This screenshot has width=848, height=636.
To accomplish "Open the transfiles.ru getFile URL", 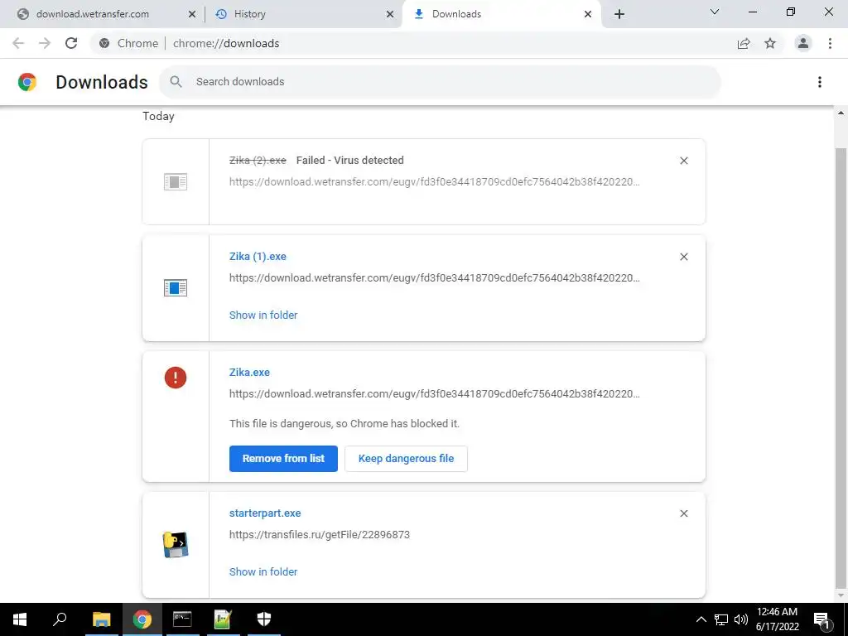I will coord(320,535).
